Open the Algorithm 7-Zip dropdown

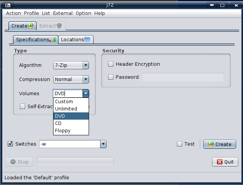(x=71, y=65)
